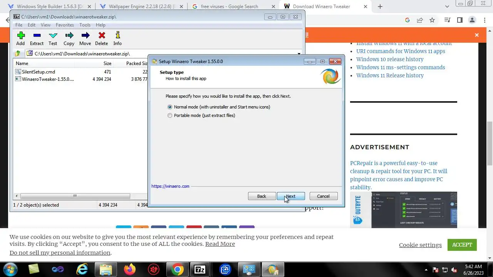Click the OutByte PCRepair ad thumbnail

point(404,210)
